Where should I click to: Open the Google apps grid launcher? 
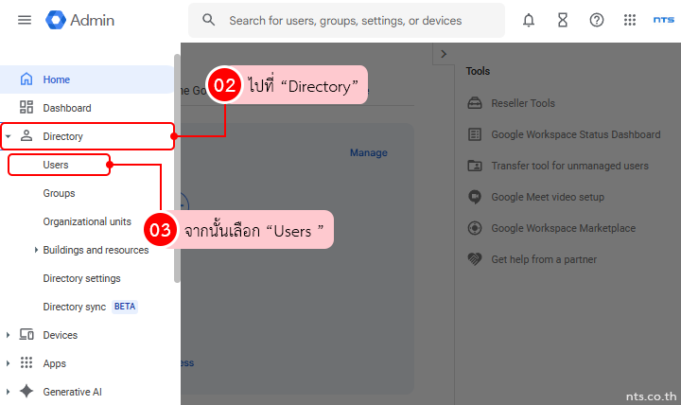point(630,20)
